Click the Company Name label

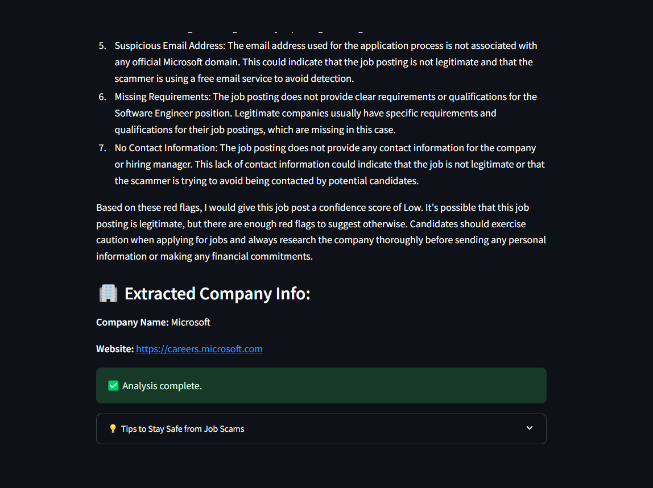click(133, 323)
